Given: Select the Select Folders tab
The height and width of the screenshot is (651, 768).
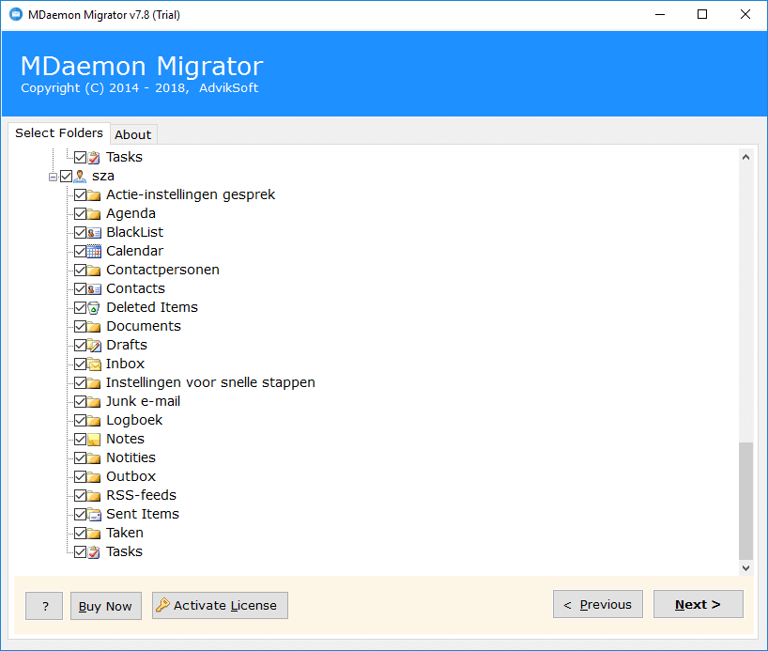Looking at the screenshot, I should [x=59, y=132].
